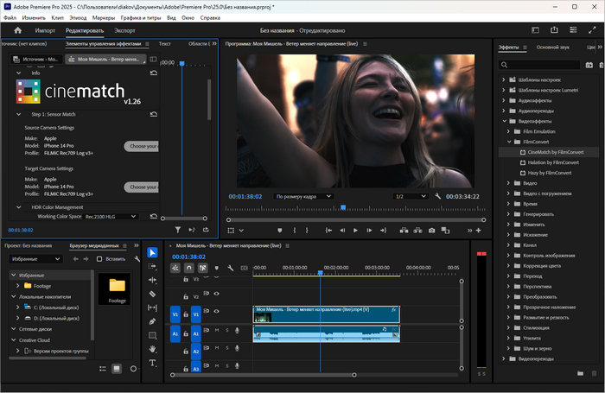Image resolution: width=605 pixels, height=393 pixels.
Task: Toggle V1 track output eye icon
Action: coord(216,313)
